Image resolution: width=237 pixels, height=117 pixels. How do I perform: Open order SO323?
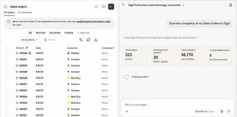point(23,103)
